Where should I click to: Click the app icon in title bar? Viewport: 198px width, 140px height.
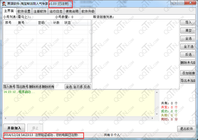point(4,4)
